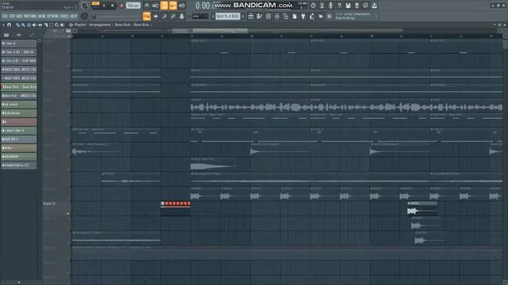Click the download arrow icon in top toolbar

point(374,6)
